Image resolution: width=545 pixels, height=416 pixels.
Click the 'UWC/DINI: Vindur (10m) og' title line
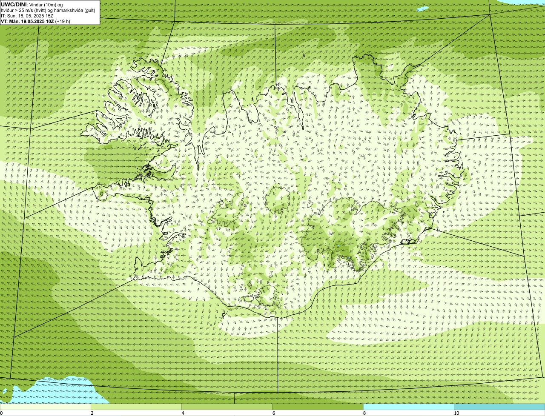click(32, 5)
